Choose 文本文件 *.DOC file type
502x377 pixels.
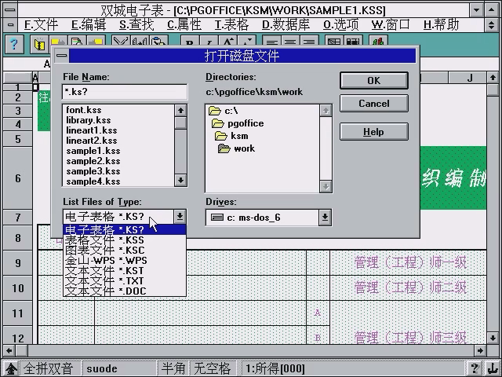pyautogui.click(x=125, y=291)
